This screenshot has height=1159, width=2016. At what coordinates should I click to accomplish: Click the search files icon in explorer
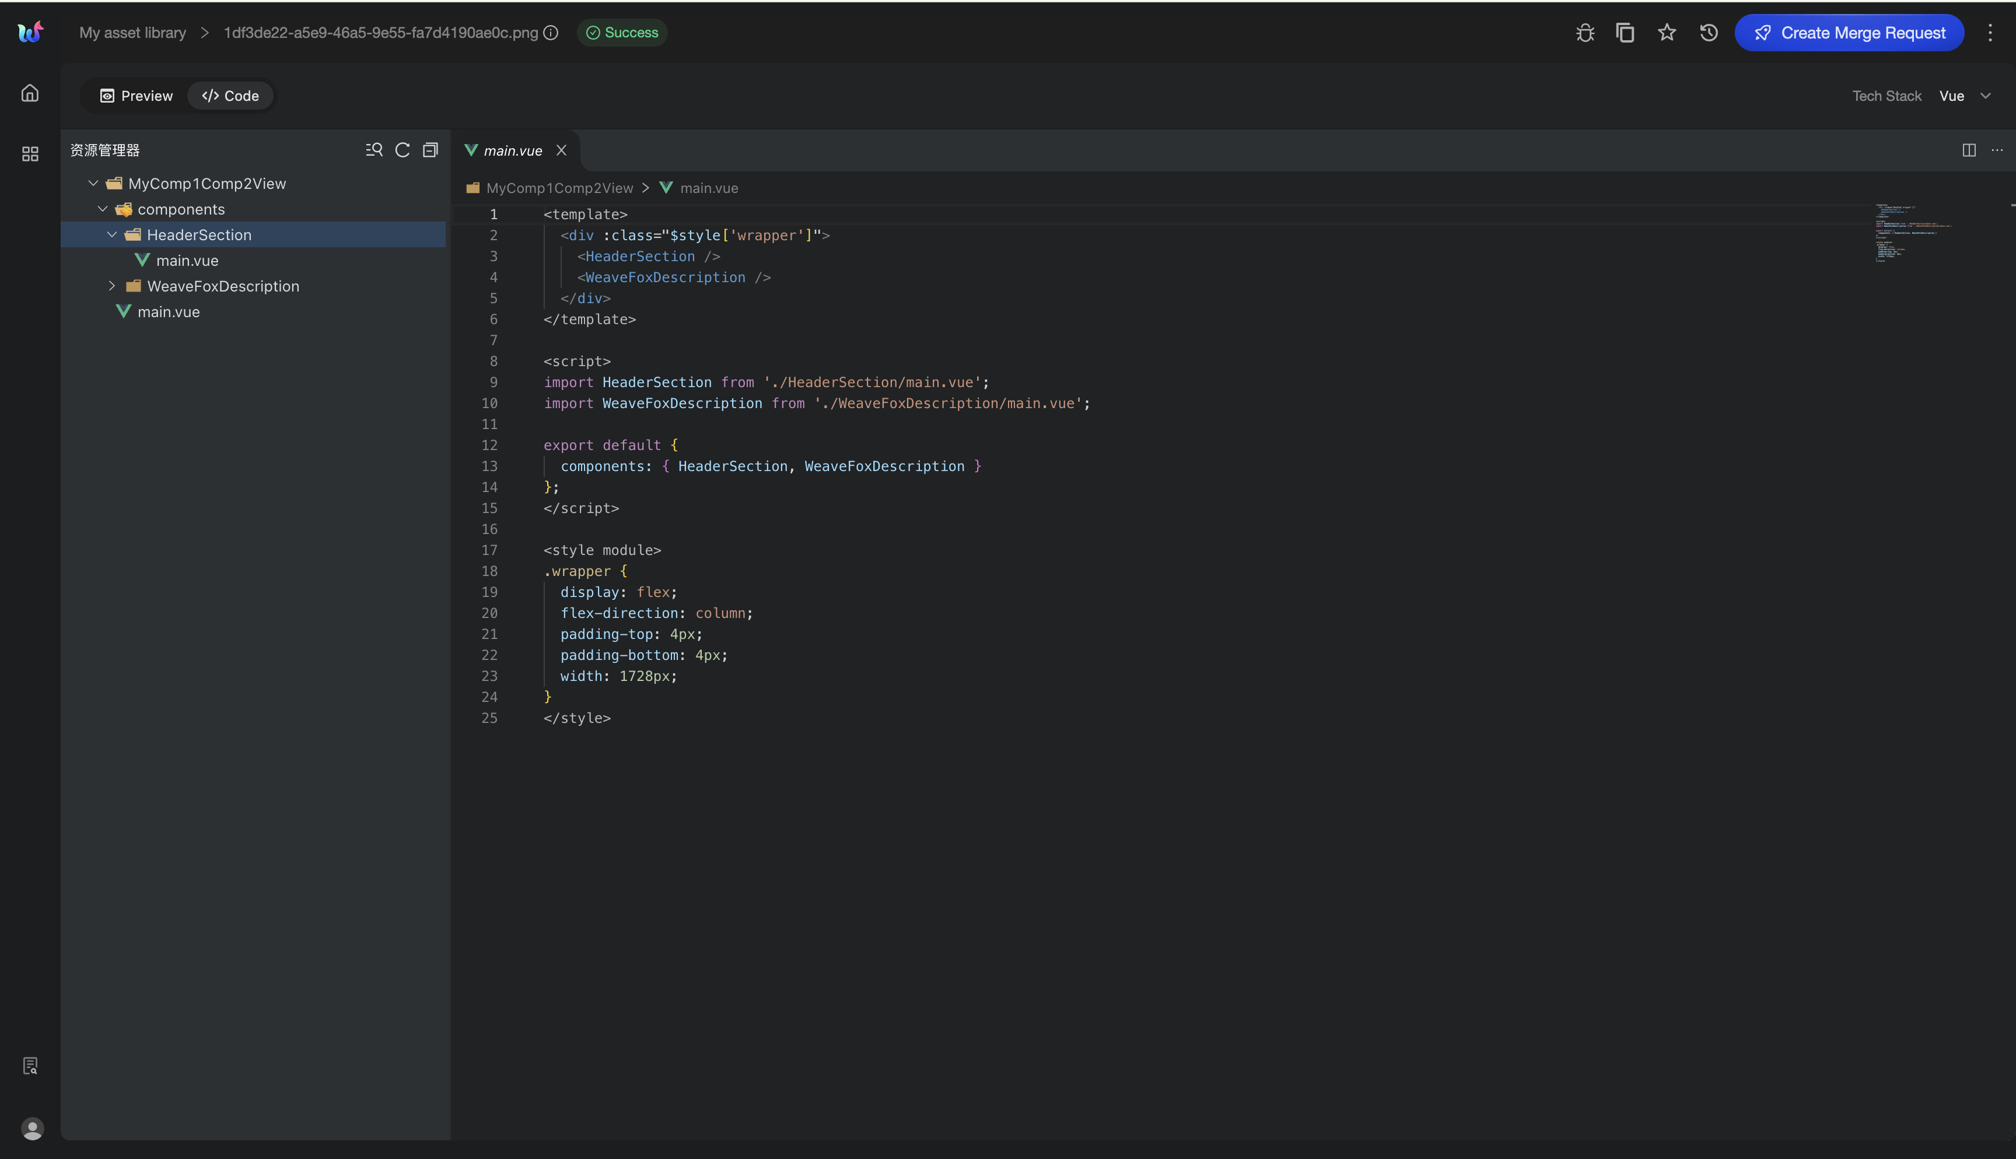pos(373,150)
